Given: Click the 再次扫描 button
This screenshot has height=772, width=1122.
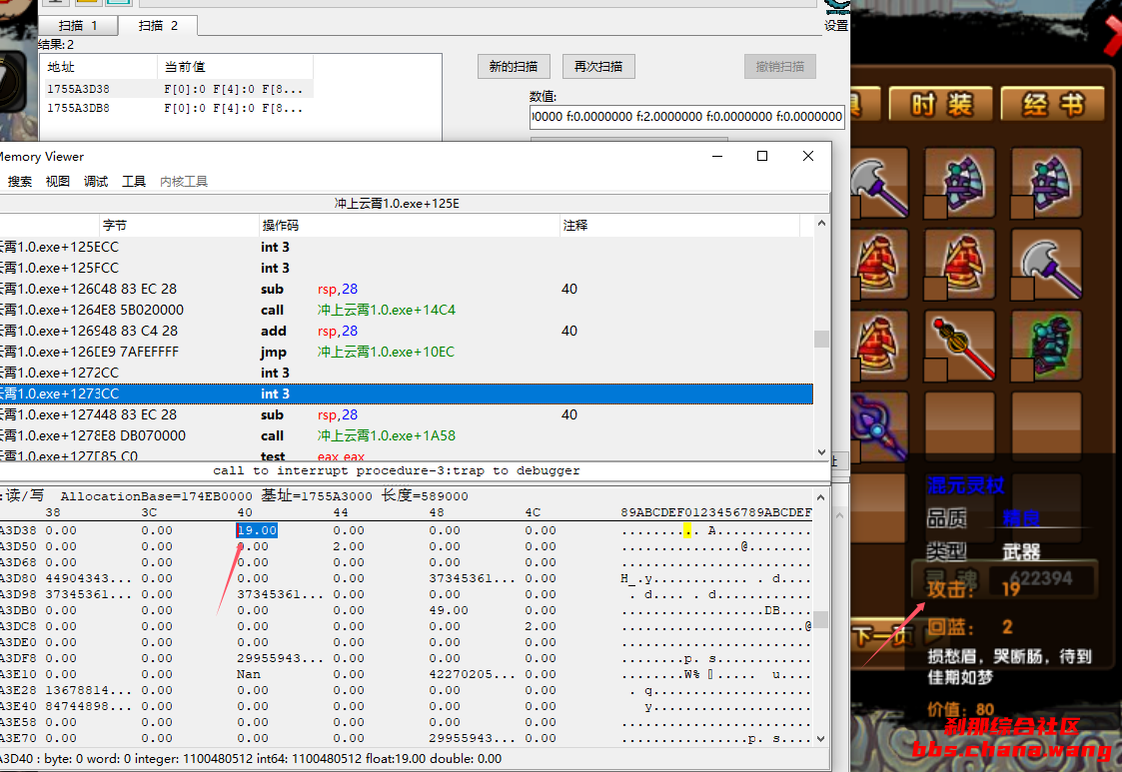Looking at the screenshot, I should pyautogui.click(x=598, y=67).
